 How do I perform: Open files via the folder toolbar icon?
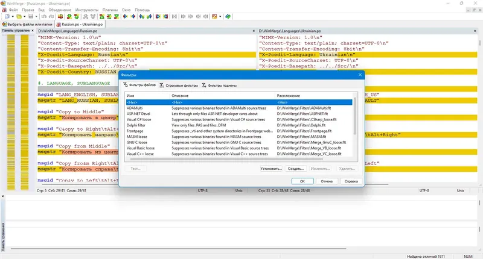tap(19, 16)
